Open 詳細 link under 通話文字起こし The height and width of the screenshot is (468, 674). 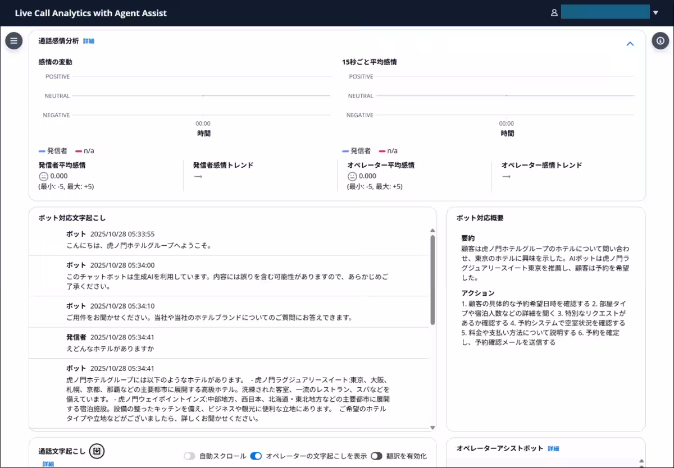48,464
